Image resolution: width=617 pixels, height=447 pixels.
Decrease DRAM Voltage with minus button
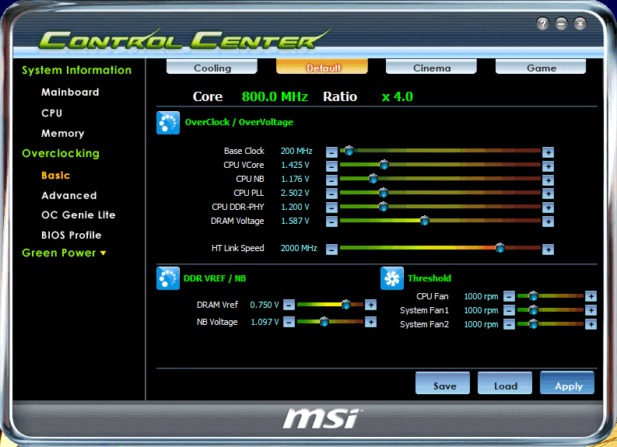coord(331,222)
